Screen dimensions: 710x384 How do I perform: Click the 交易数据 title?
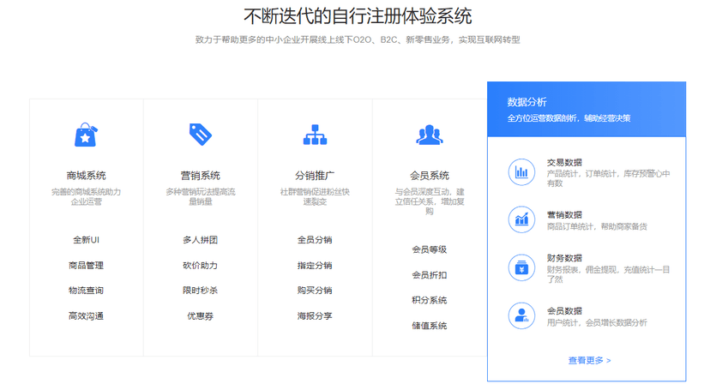pos(564,163)
